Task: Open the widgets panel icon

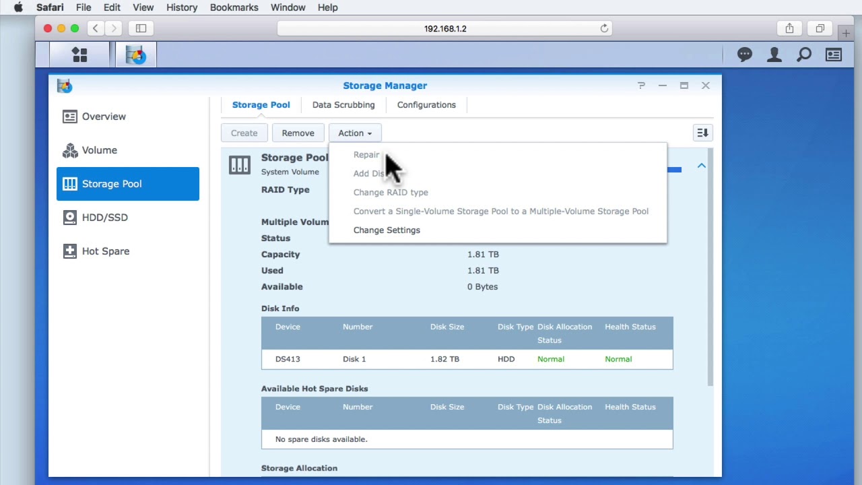Action: 834,55
